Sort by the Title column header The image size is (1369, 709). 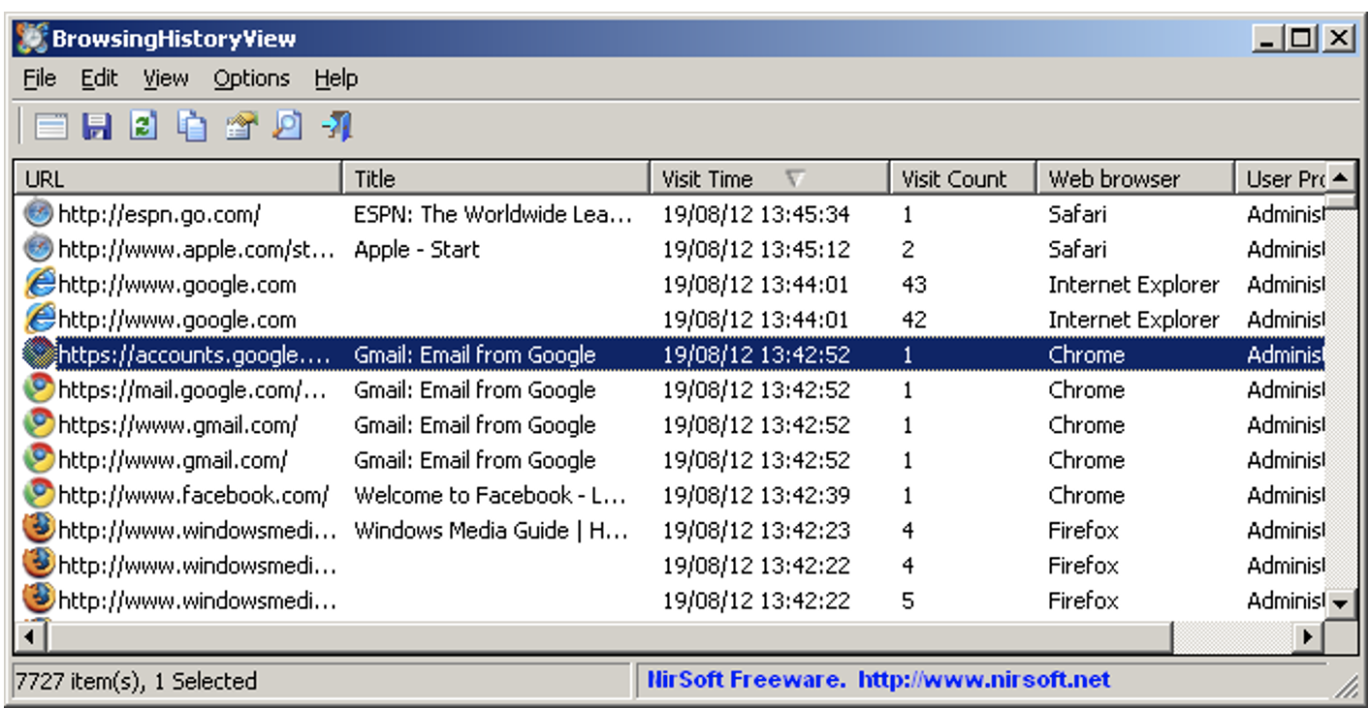496,179
